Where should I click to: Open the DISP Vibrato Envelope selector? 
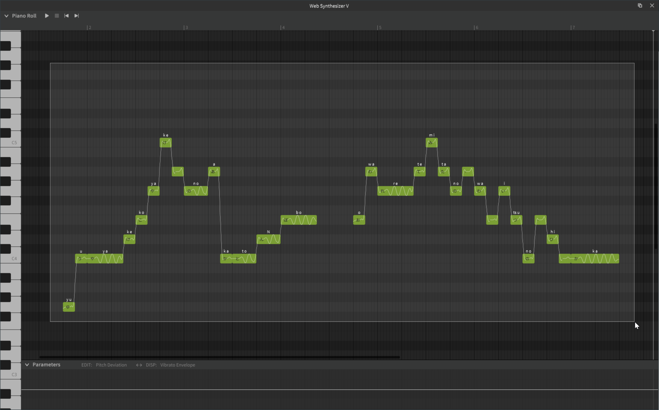click(170, 365)
